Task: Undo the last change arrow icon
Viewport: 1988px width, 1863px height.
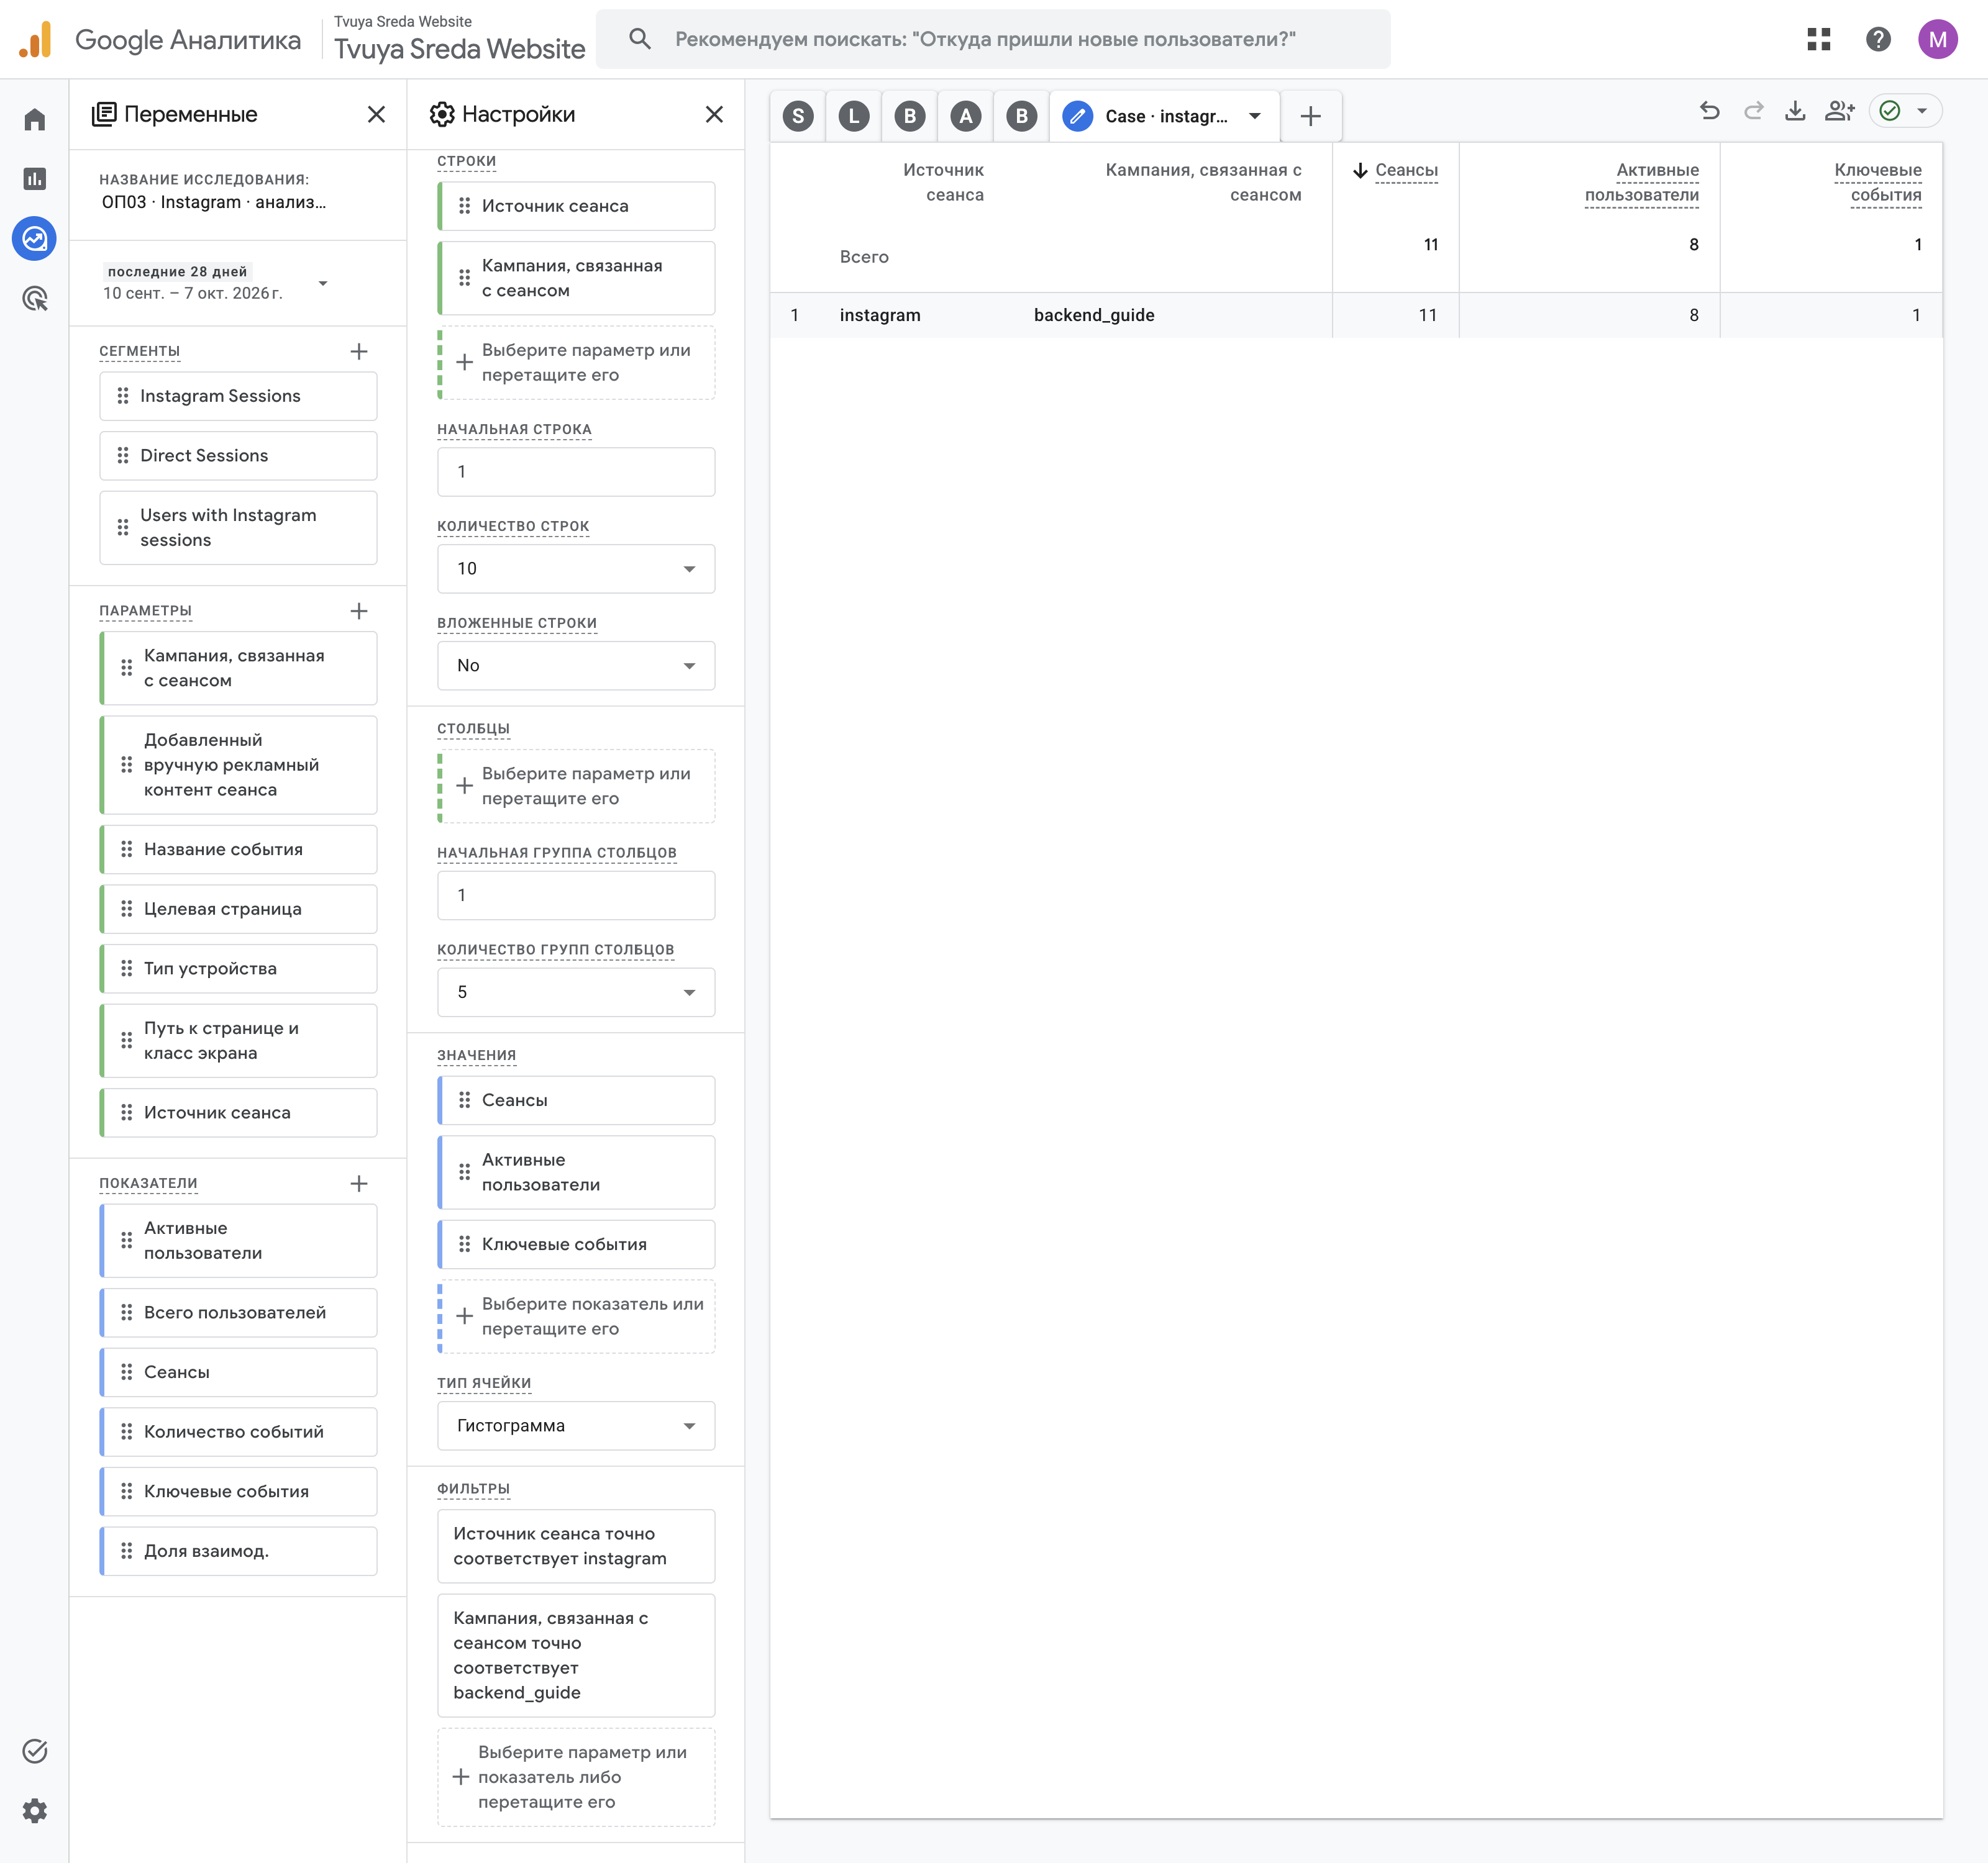Action: pos(1710,111)
